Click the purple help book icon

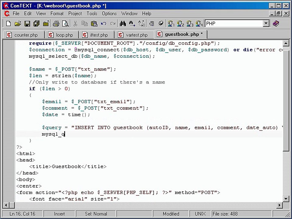point(276,24)
